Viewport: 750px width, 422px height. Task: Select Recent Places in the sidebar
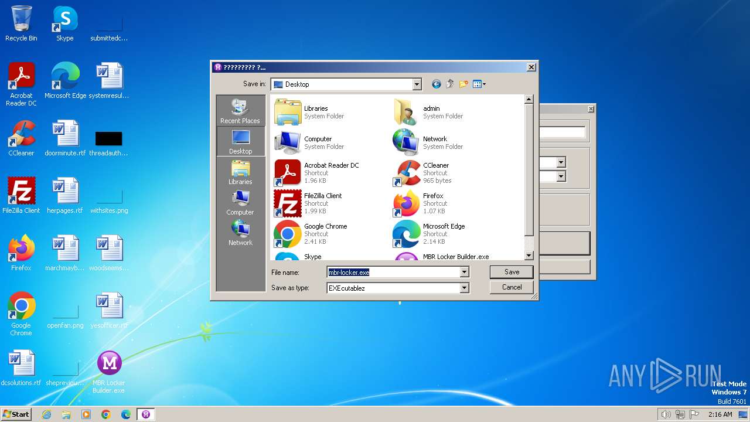240,111
